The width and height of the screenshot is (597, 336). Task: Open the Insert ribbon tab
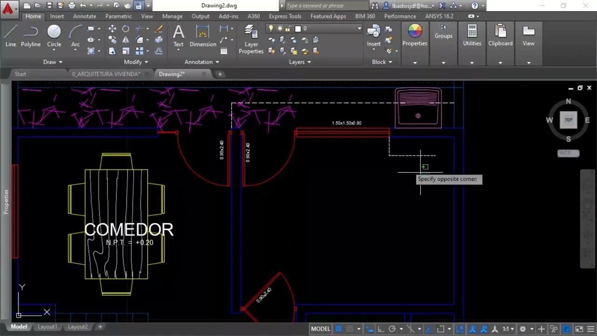(x=57, y=16)
